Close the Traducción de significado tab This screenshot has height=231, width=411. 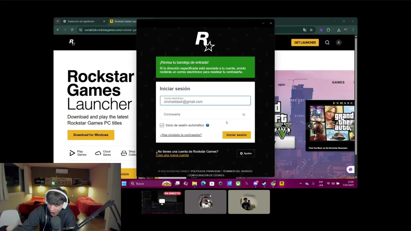[104, 21]
